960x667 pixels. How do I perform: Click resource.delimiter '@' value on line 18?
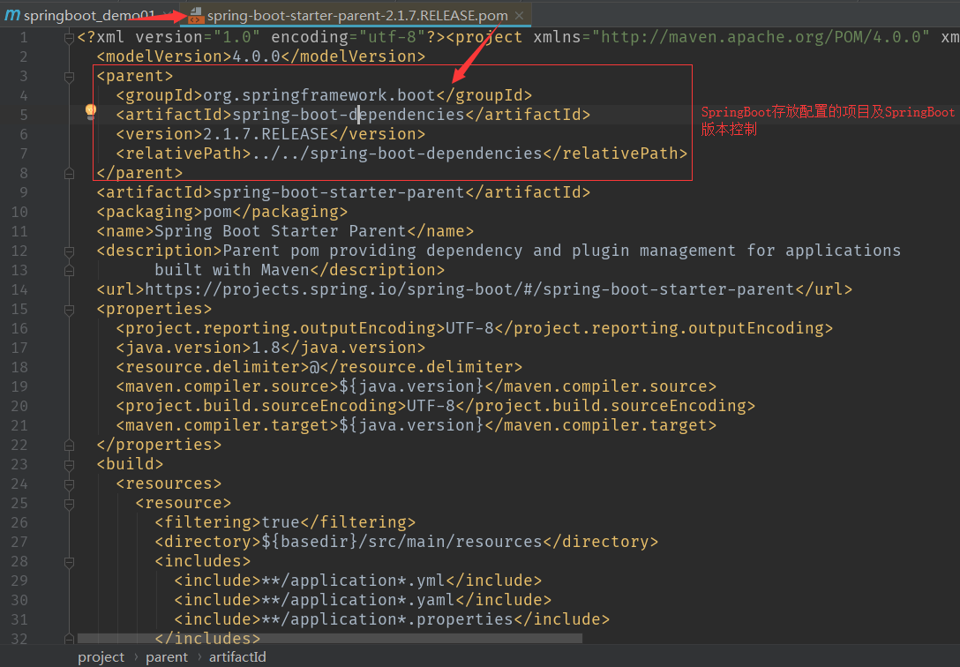[x=314, y=367]
